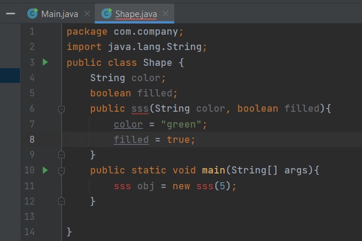Close the Shape.java tab

pyautogui.click(x=165, y=14)
